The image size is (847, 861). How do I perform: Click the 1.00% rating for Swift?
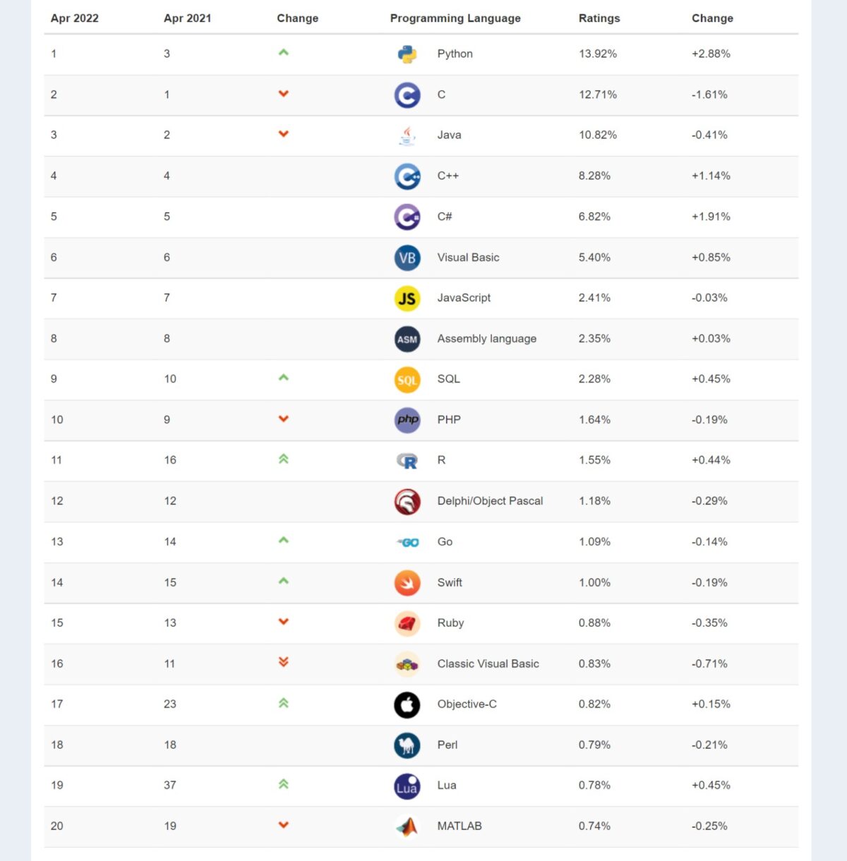(x=595, y=583)
